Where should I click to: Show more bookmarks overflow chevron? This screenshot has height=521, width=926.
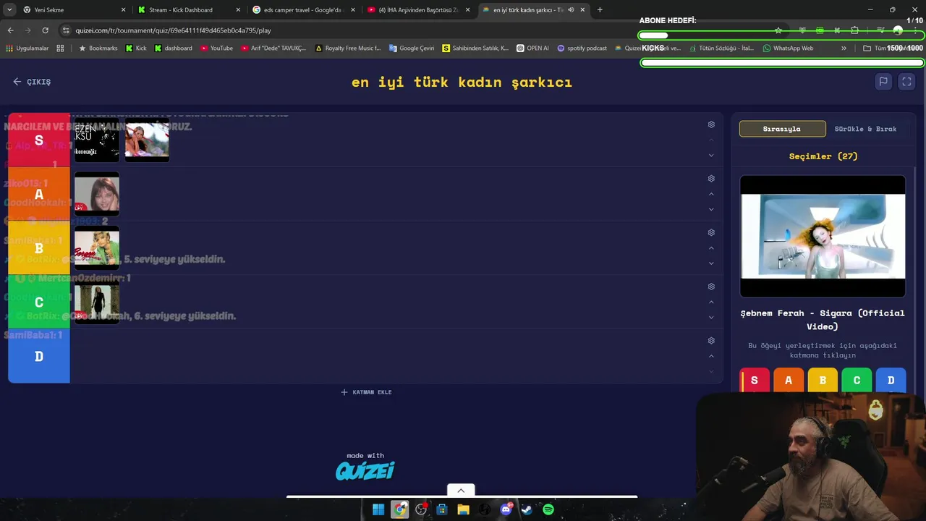click(x=844, y=48)
